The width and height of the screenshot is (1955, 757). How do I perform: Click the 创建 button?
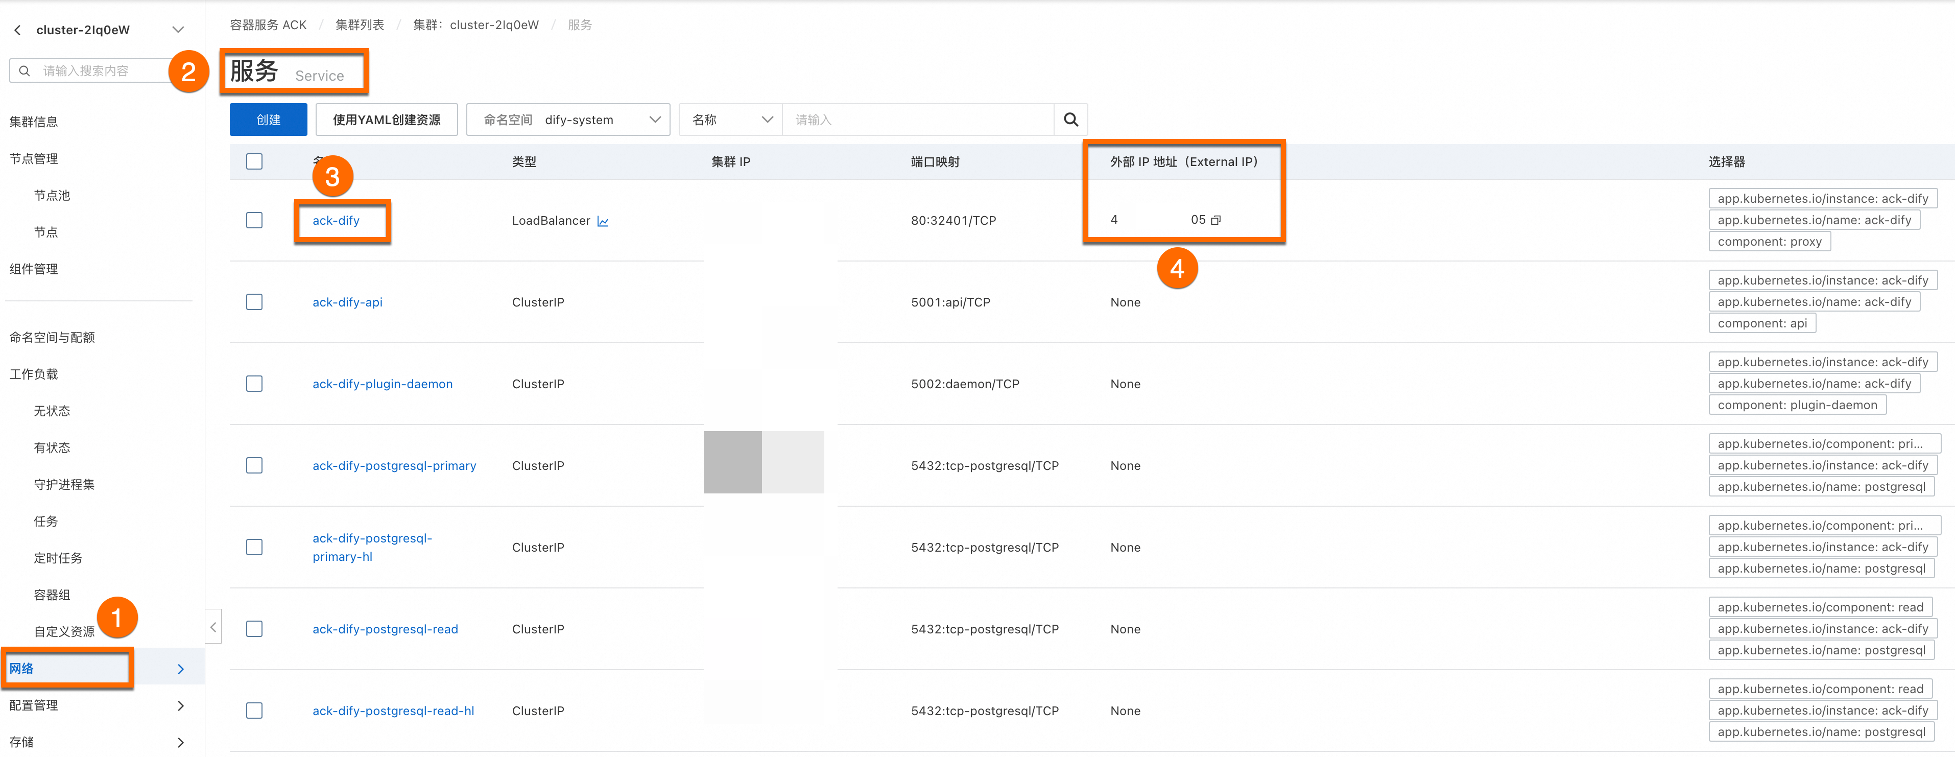pos(268,120)
